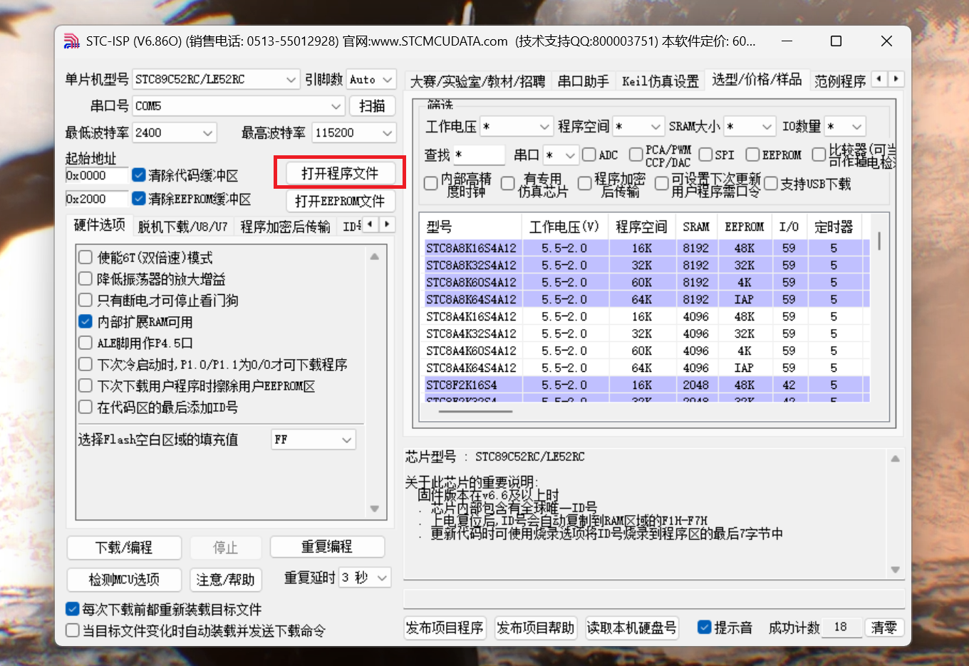This screenshot has width=969, height=666.
Task: Open Flash fill value FF dropdown
Action: [x=313, y=439]
